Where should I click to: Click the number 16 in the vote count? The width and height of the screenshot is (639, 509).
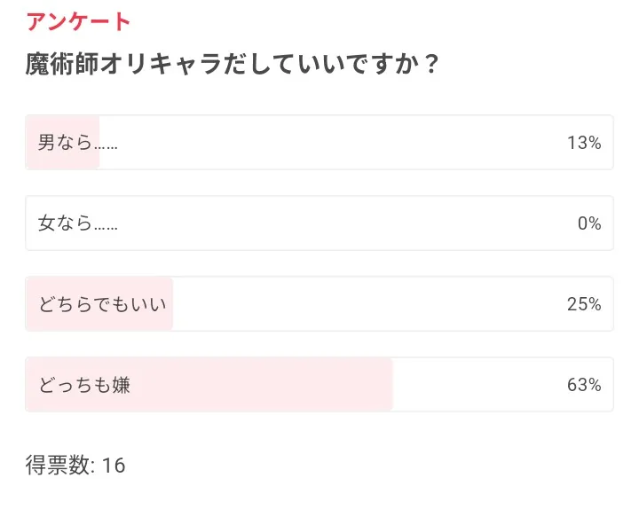(114, 465)
